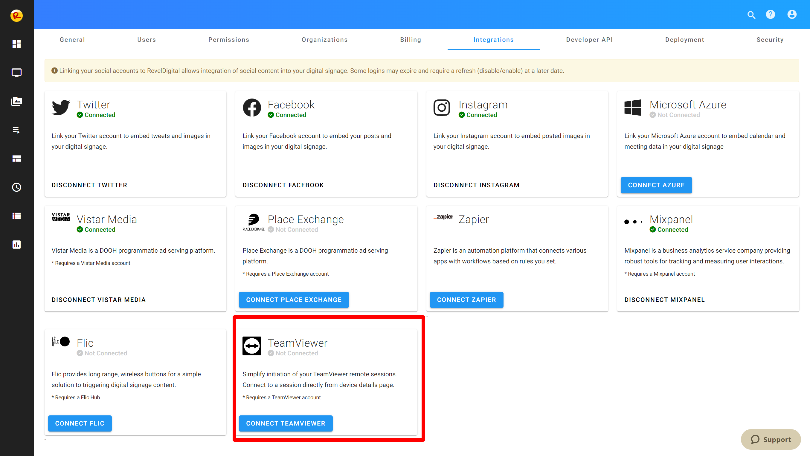Click Disconnect Twitter
Image resolution: width=810 pixels, height=456 pixels.
(89, 185)
